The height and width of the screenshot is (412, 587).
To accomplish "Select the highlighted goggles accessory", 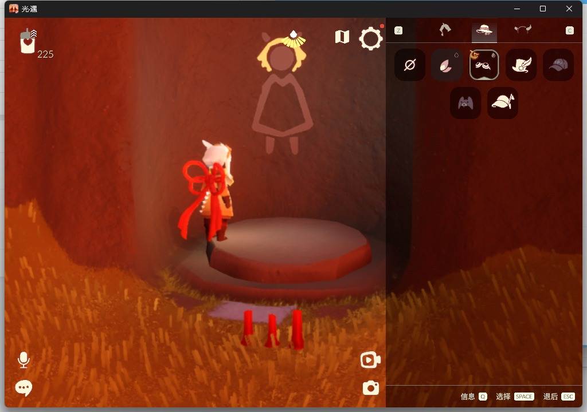I will click(x=484, y=65).
